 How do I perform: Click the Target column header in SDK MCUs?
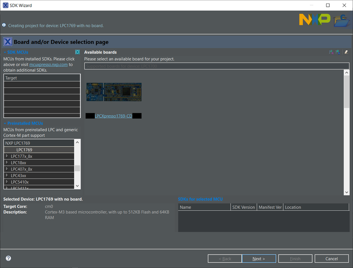[42, 78]
